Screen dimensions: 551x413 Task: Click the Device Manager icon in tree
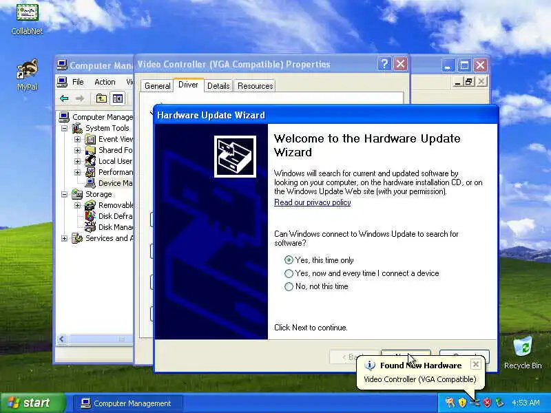[90, 183]
